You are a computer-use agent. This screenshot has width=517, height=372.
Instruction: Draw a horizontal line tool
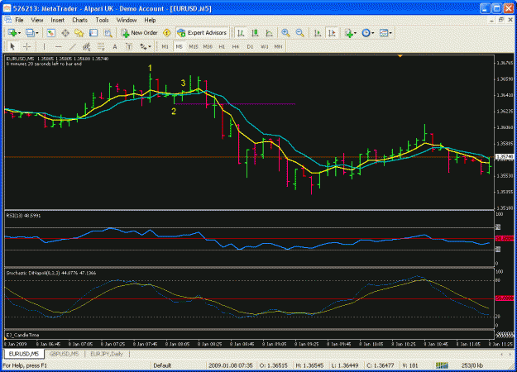[59, 46]
